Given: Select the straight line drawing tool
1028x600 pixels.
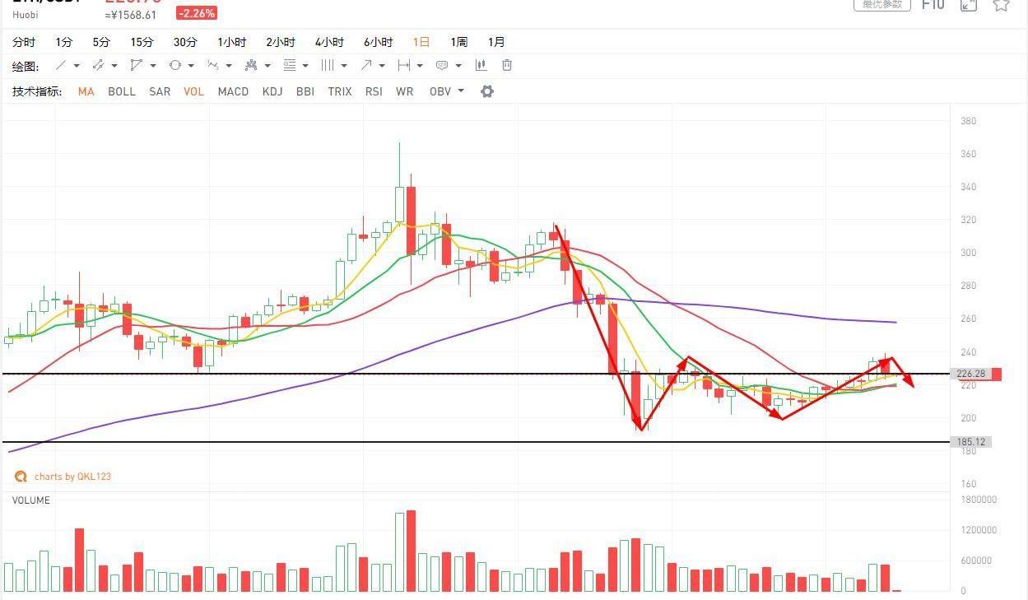Looking at the screenshot, I should pyautogui.click(x=60, y=65).
